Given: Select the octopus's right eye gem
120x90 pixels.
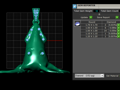Looking at the screenshot, I should point(42,53).
